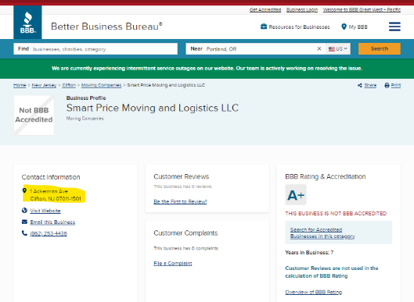Viewport: 414px width, 302px height.
Task: Click the highlighted 1 Ackerman Ave address
Action: pos(56,195)
